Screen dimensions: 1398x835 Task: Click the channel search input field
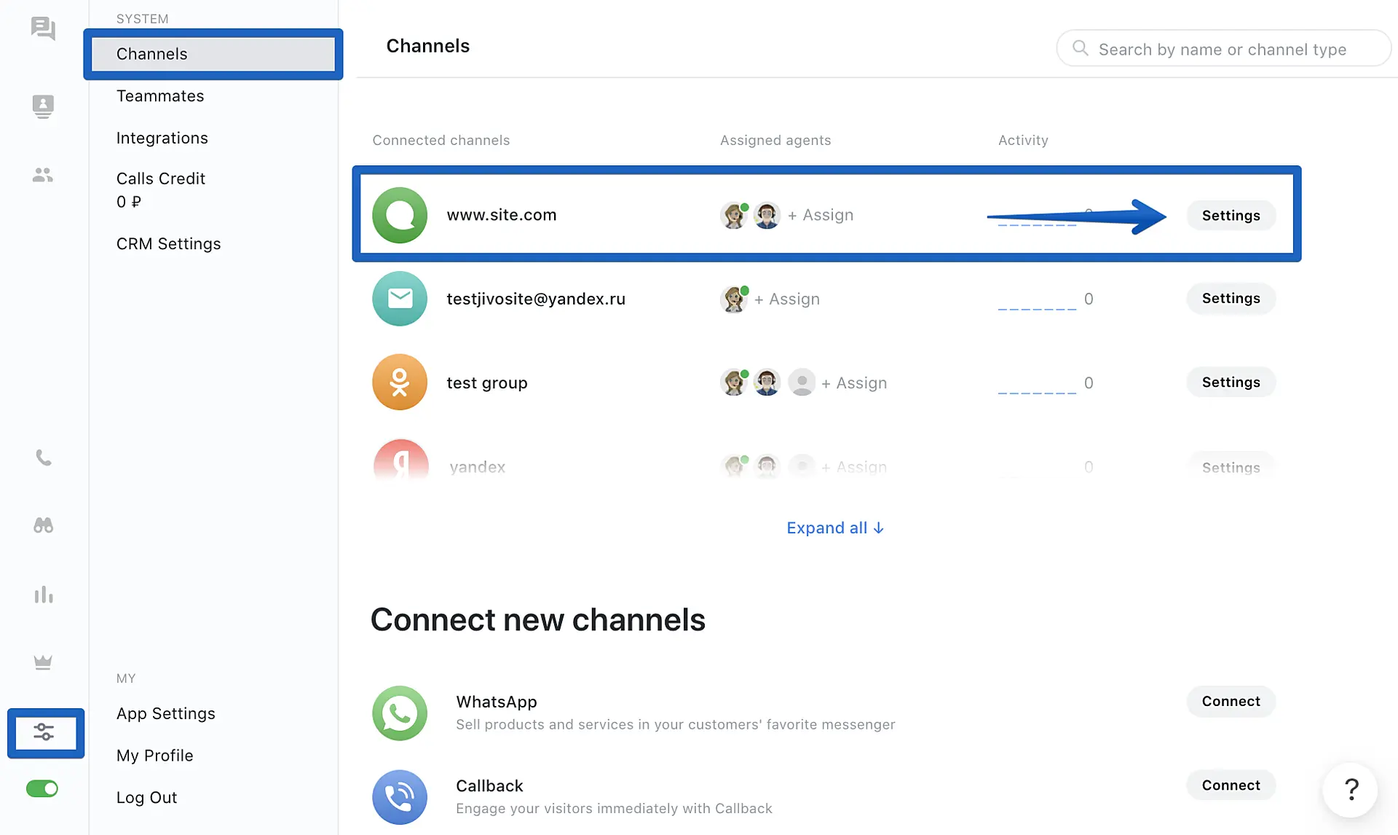[x=1223, y=50]
